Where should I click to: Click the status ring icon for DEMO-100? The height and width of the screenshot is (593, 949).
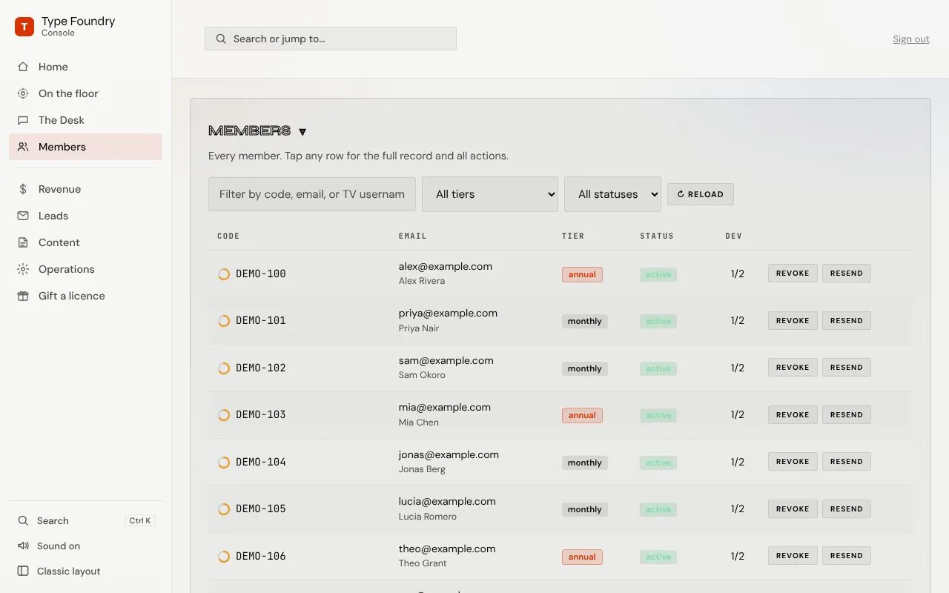pyautogui.click(x=224, y=274)
